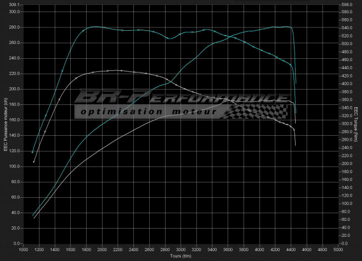Click the 200 label on the torque axis

(x=346, y=163)
